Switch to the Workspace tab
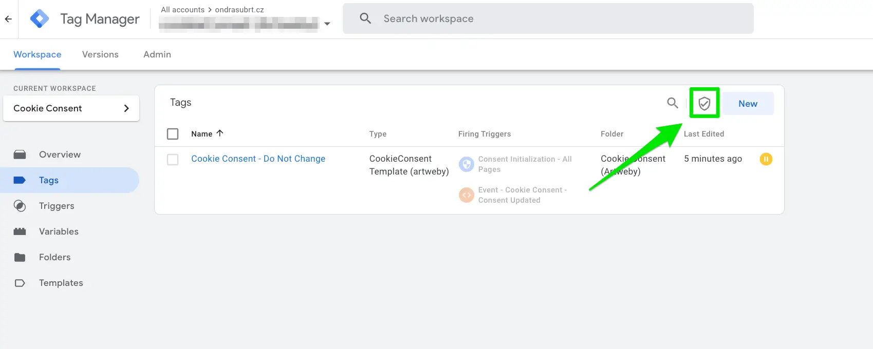This screenshot has width=873, height=349. pyautogui.click(x=37, y=54)
